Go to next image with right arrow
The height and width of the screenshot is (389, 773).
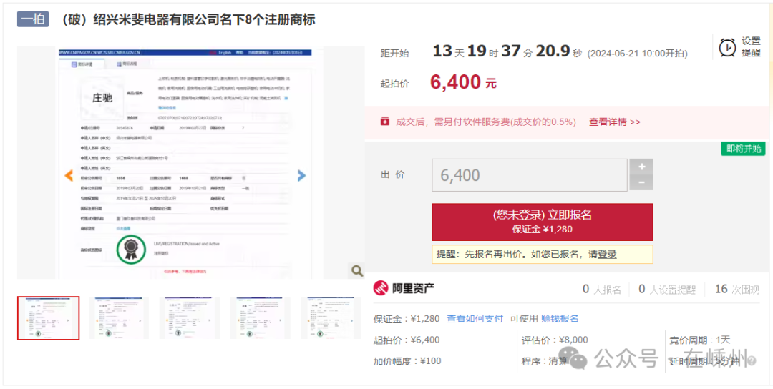(301, 175)
